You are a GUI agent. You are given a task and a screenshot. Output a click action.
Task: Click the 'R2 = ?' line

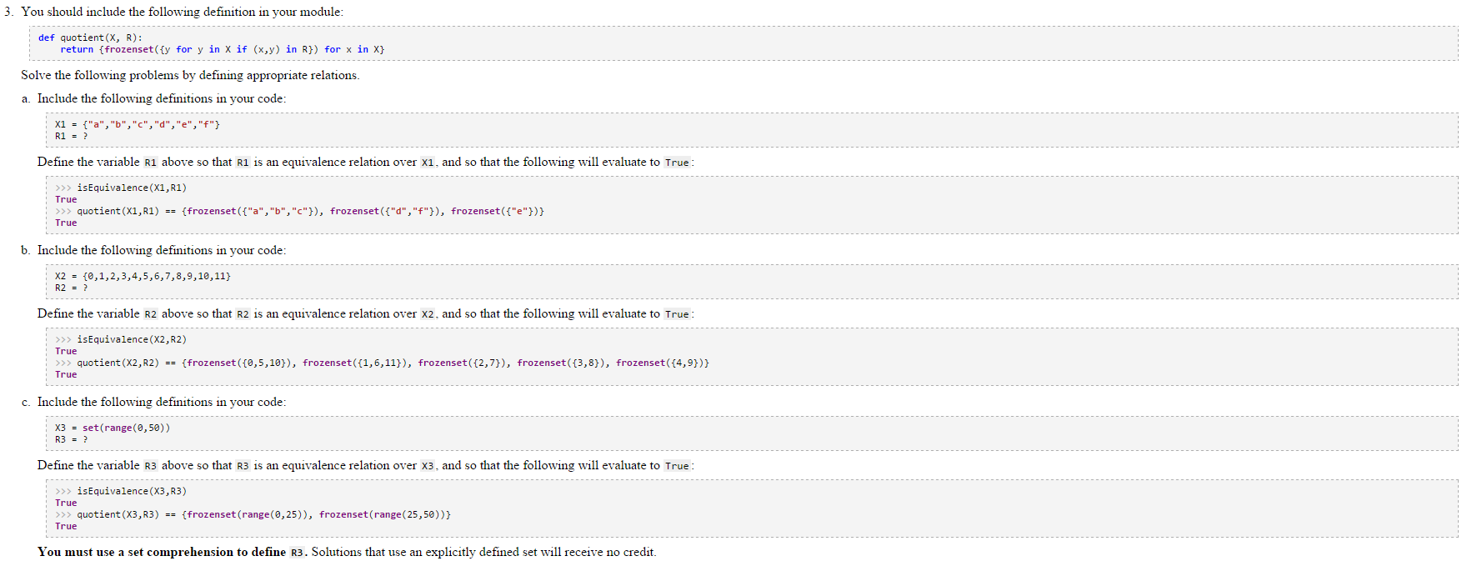(71, 288)
